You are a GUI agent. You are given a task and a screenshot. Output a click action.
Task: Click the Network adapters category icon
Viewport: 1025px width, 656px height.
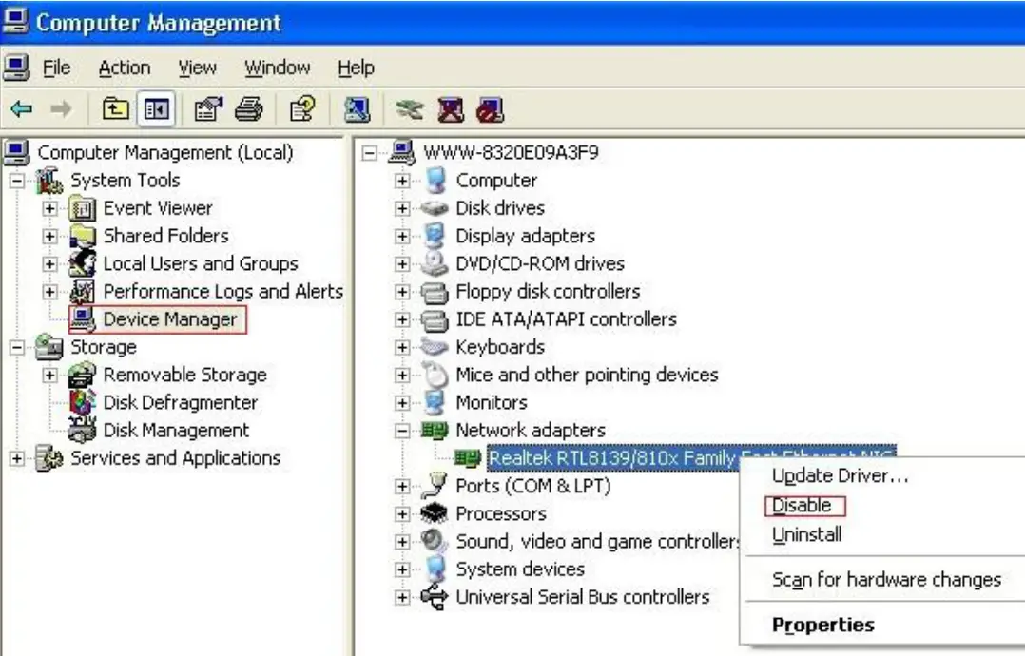pos(435,430)
